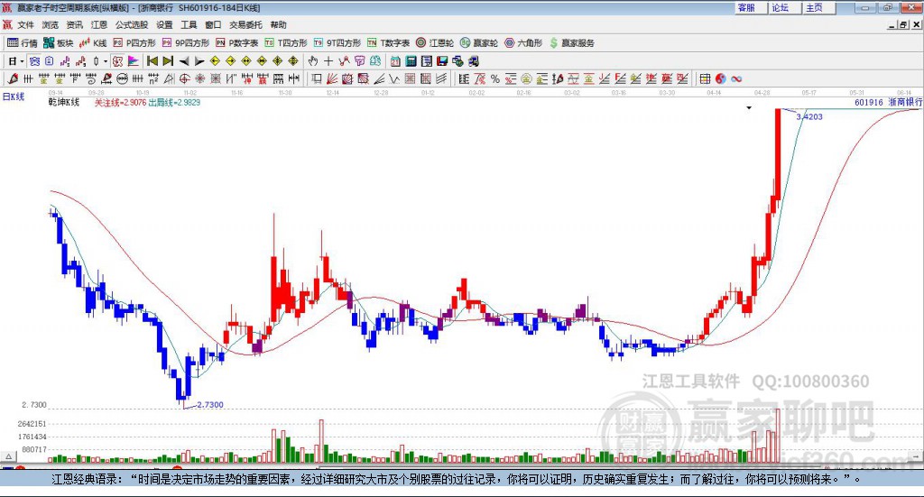
Task: Step right with the black right arrow
Action: [199, 61]
